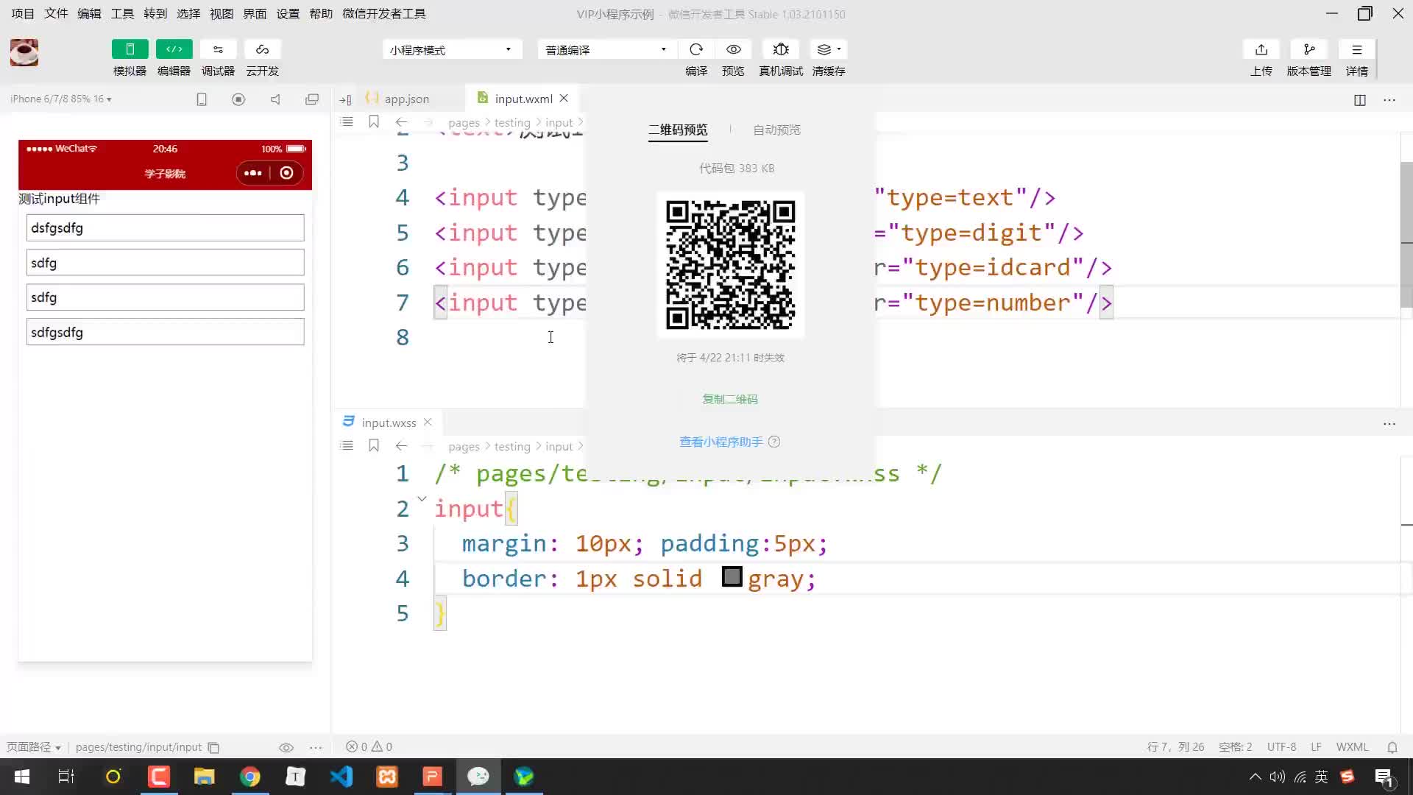Open 页面路径 dropdown in status bar
1413x795 pixels.
[x=34, y=747]
